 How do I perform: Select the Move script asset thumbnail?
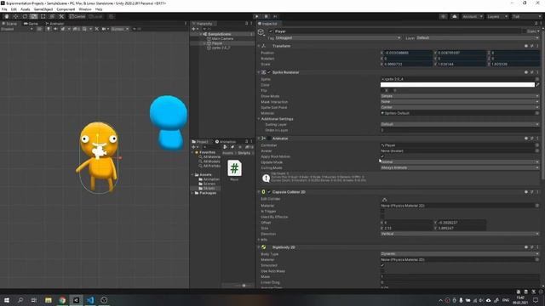[x=235, y=168]
